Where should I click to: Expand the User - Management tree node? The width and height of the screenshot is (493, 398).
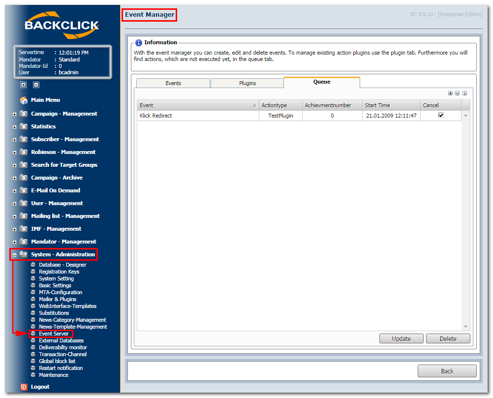[x=14, y=204]
